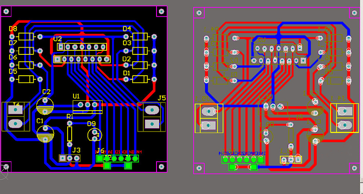Select diode D8 on the left board
Image resolution: width=363 pixels, height=194 pixels.
pyautogui.click(x=26, y=36)
